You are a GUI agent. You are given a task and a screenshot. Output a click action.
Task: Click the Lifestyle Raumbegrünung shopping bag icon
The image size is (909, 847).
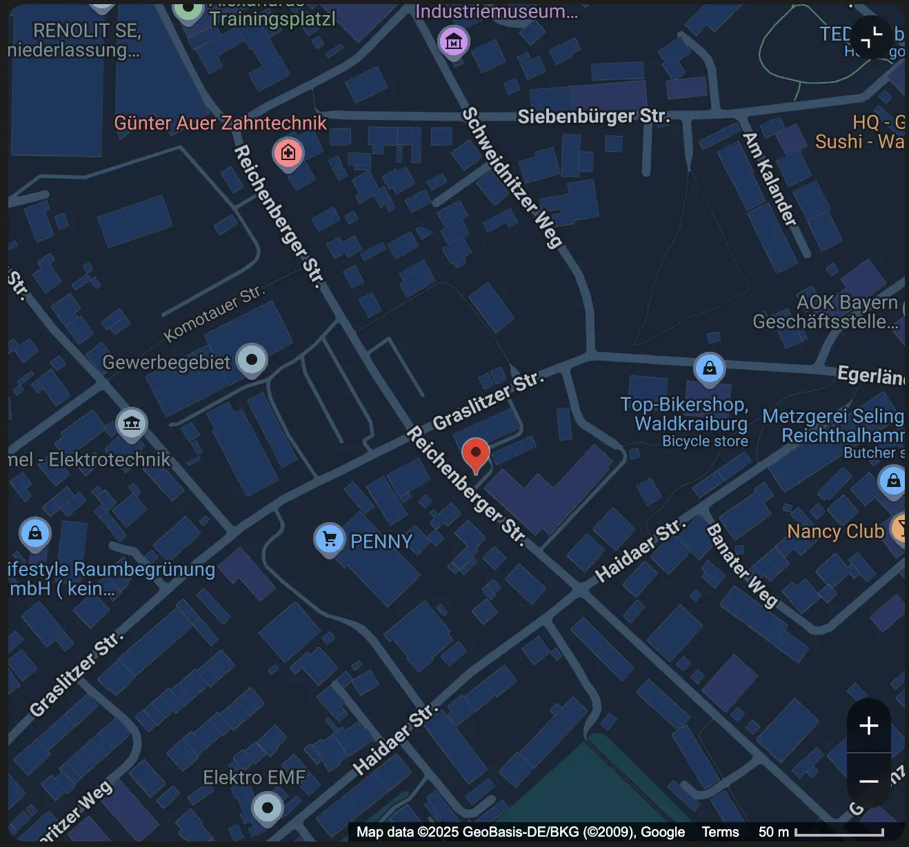(x=35, y=534)
